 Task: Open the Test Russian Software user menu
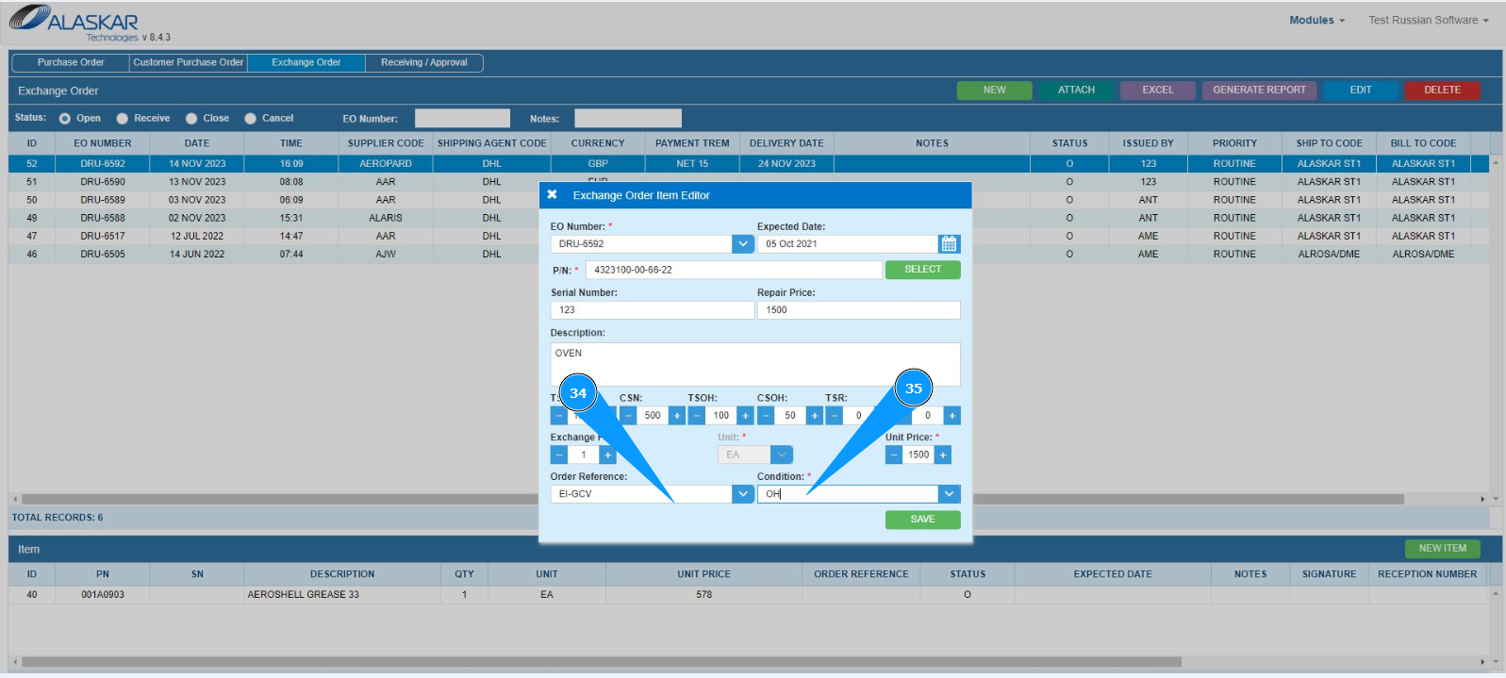tap(1429, 20)
